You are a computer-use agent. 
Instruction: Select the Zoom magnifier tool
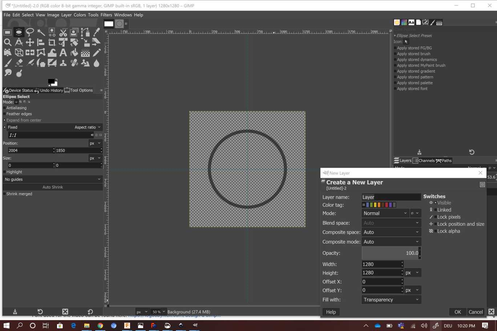click(8, 42)
